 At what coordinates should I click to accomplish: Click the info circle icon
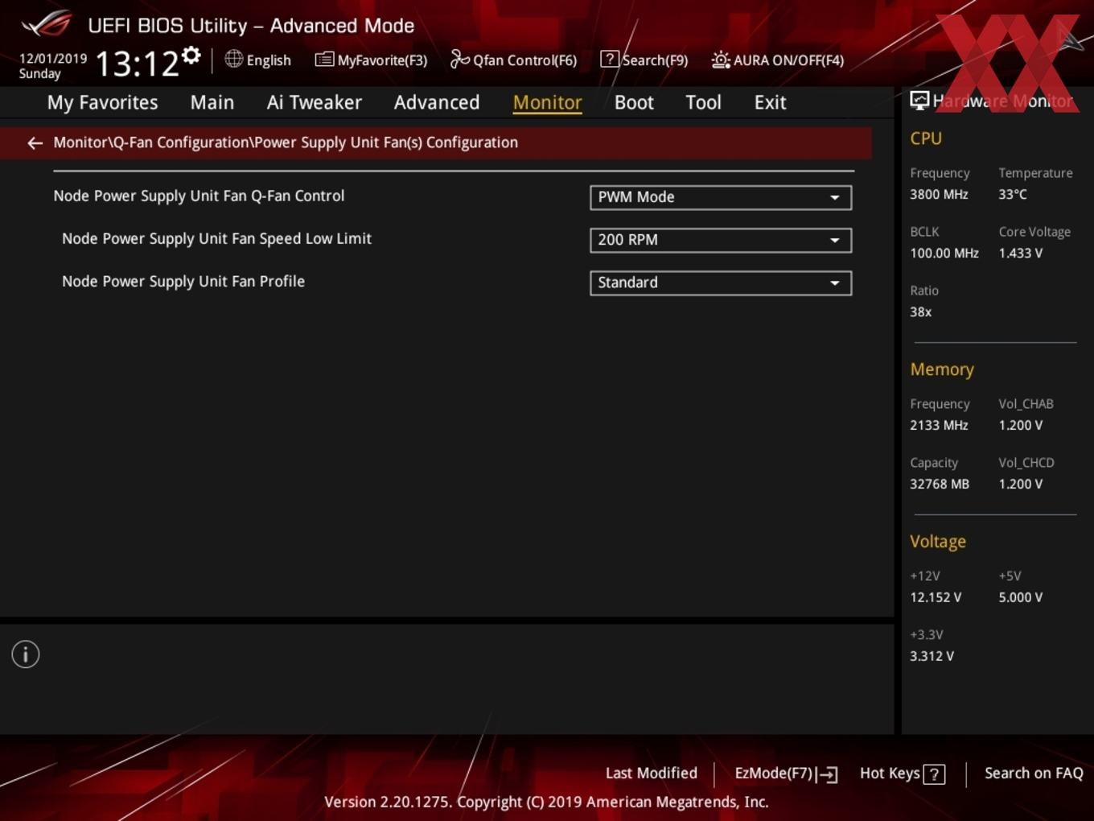tap(26, 654)
